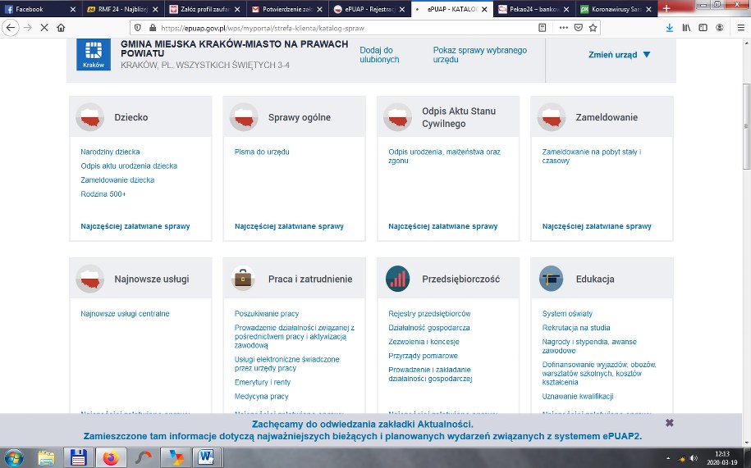
Task: Open Narodziny dziecka link
Action: point(110,152)
